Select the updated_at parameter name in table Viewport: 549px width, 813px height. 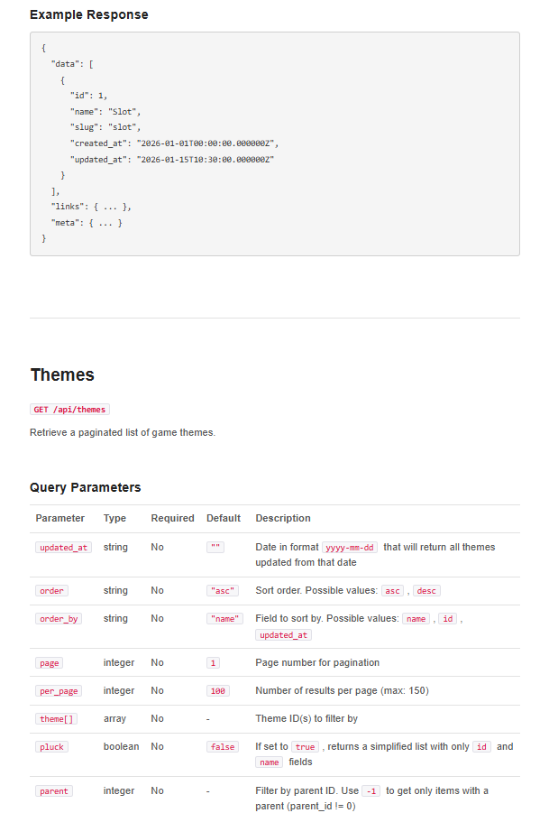(63, 547)
